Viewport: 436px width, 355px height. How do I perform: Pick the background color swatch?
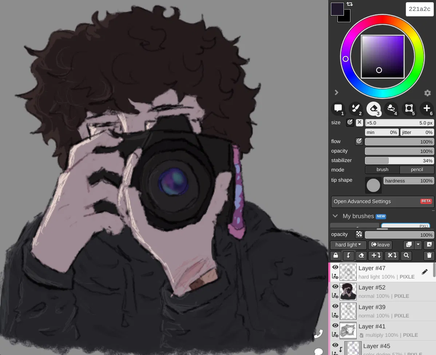(347, 18)
